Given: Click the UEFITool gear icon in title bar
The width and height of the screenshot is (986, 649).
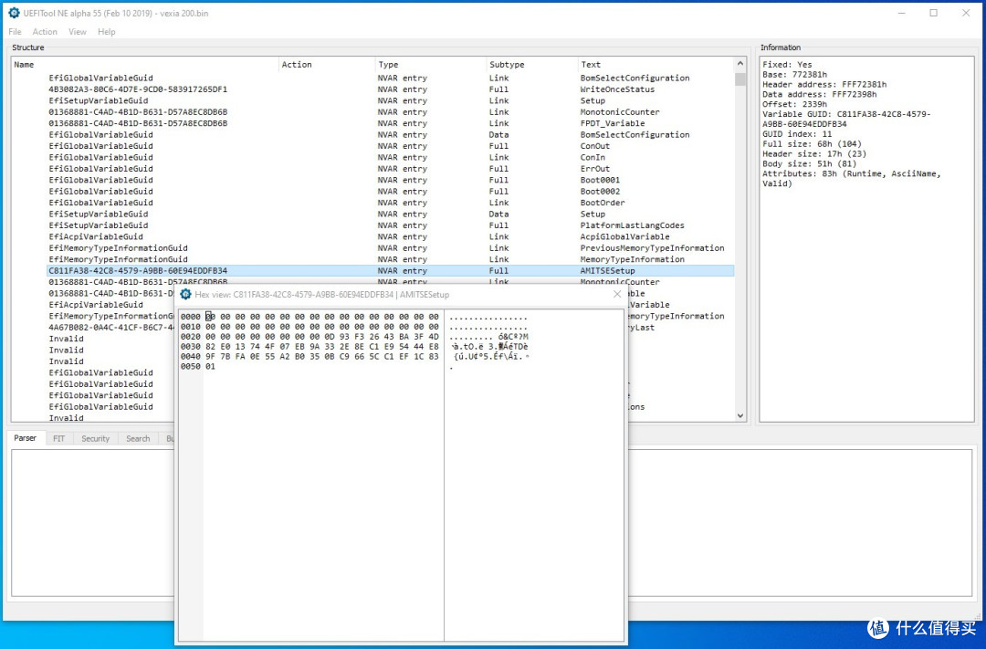Looking at the screenshot, I should [14, 13].
